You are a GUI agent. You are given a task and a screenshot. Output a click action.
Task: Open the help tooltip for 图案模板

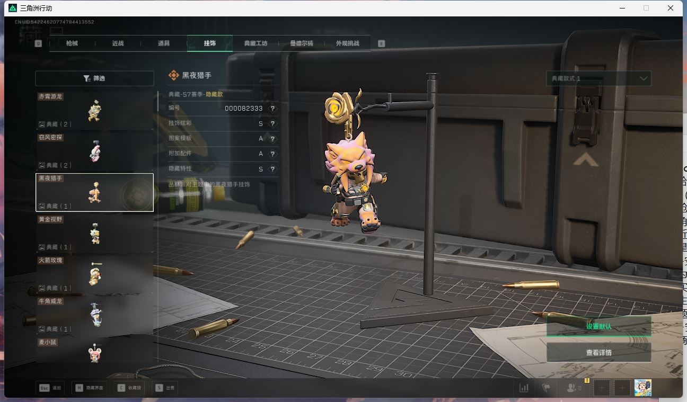[x=272, y=139]
